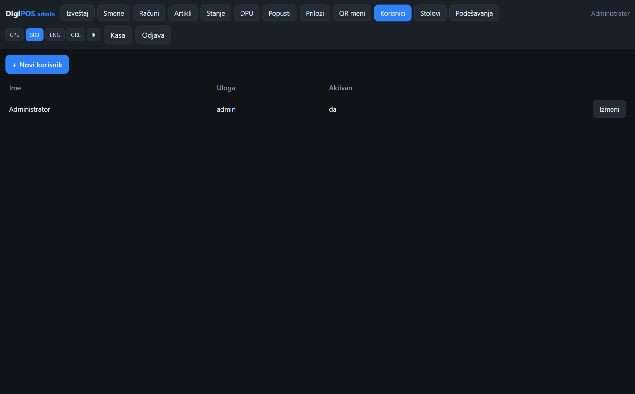The image size is (635, 394).
Task: Toggle the light/dark theme sun icon
Action: click(93, 35)
